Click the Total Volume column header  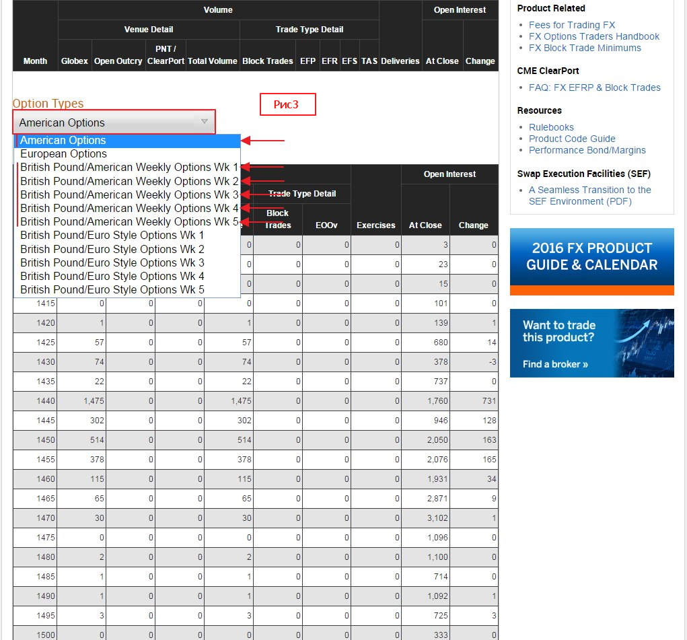[213, 61]
